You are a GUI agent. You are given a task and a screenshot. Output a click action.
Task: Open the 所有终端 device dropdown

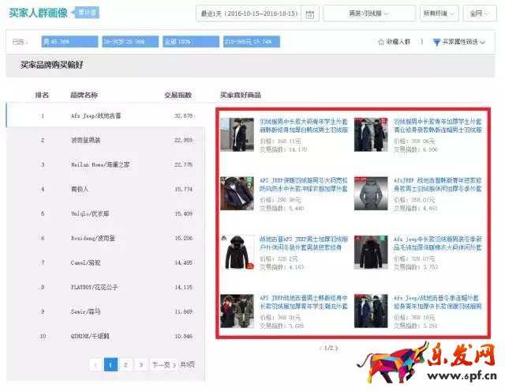coord(439,14)
